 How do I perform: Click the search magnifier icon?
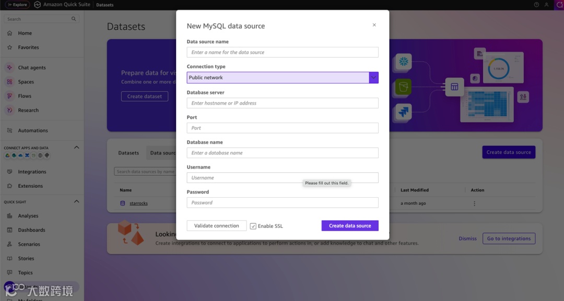click(x=74, y=19)
